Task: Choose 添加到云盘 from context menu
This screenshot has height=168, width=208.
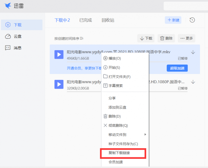Action: [125, 107]
